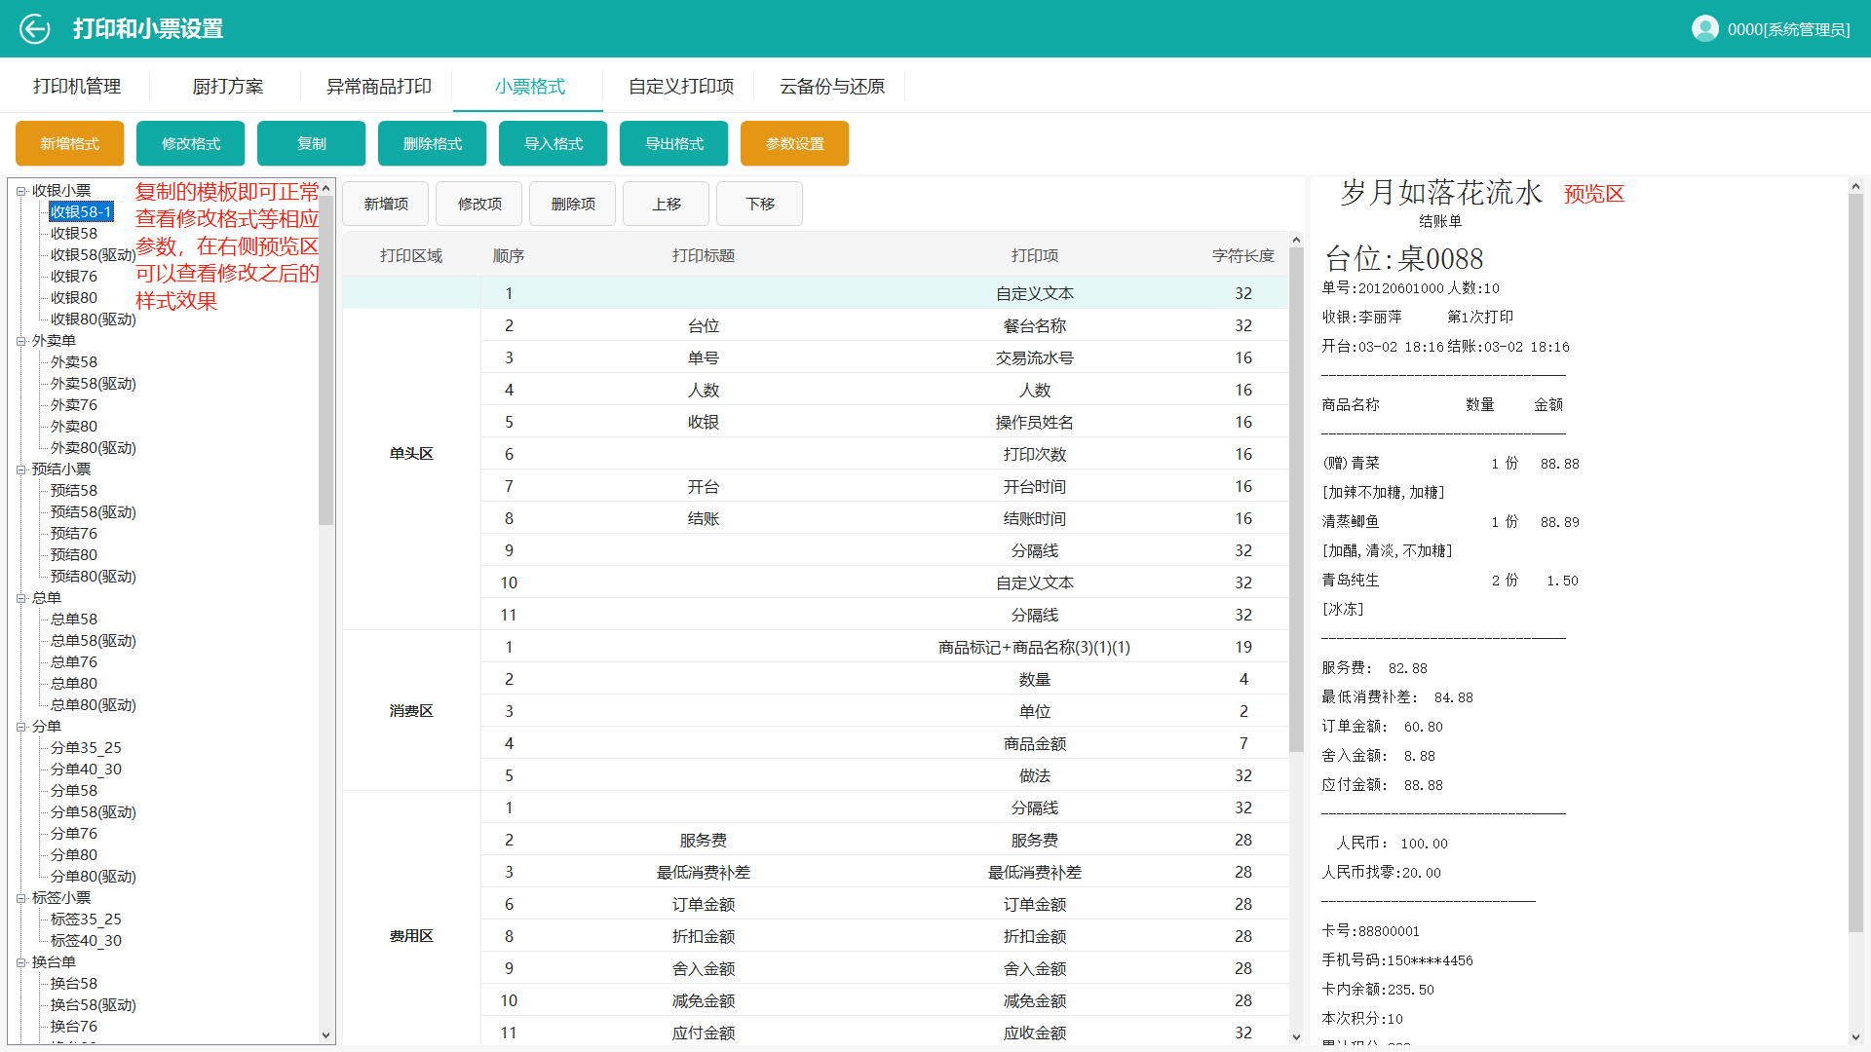Click the 导出格式 button
This screenshot has width=1871, height=1052.
(x=674, y=143)
